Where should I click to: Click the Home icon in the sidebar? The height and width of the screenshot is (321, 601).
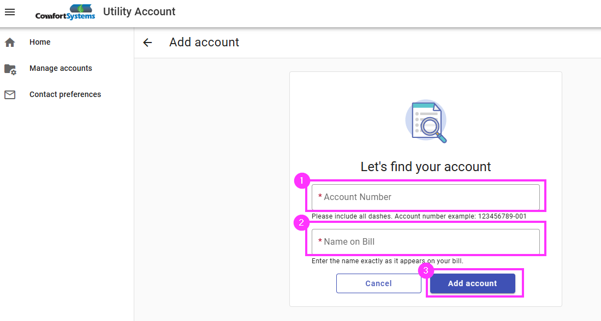9,41
